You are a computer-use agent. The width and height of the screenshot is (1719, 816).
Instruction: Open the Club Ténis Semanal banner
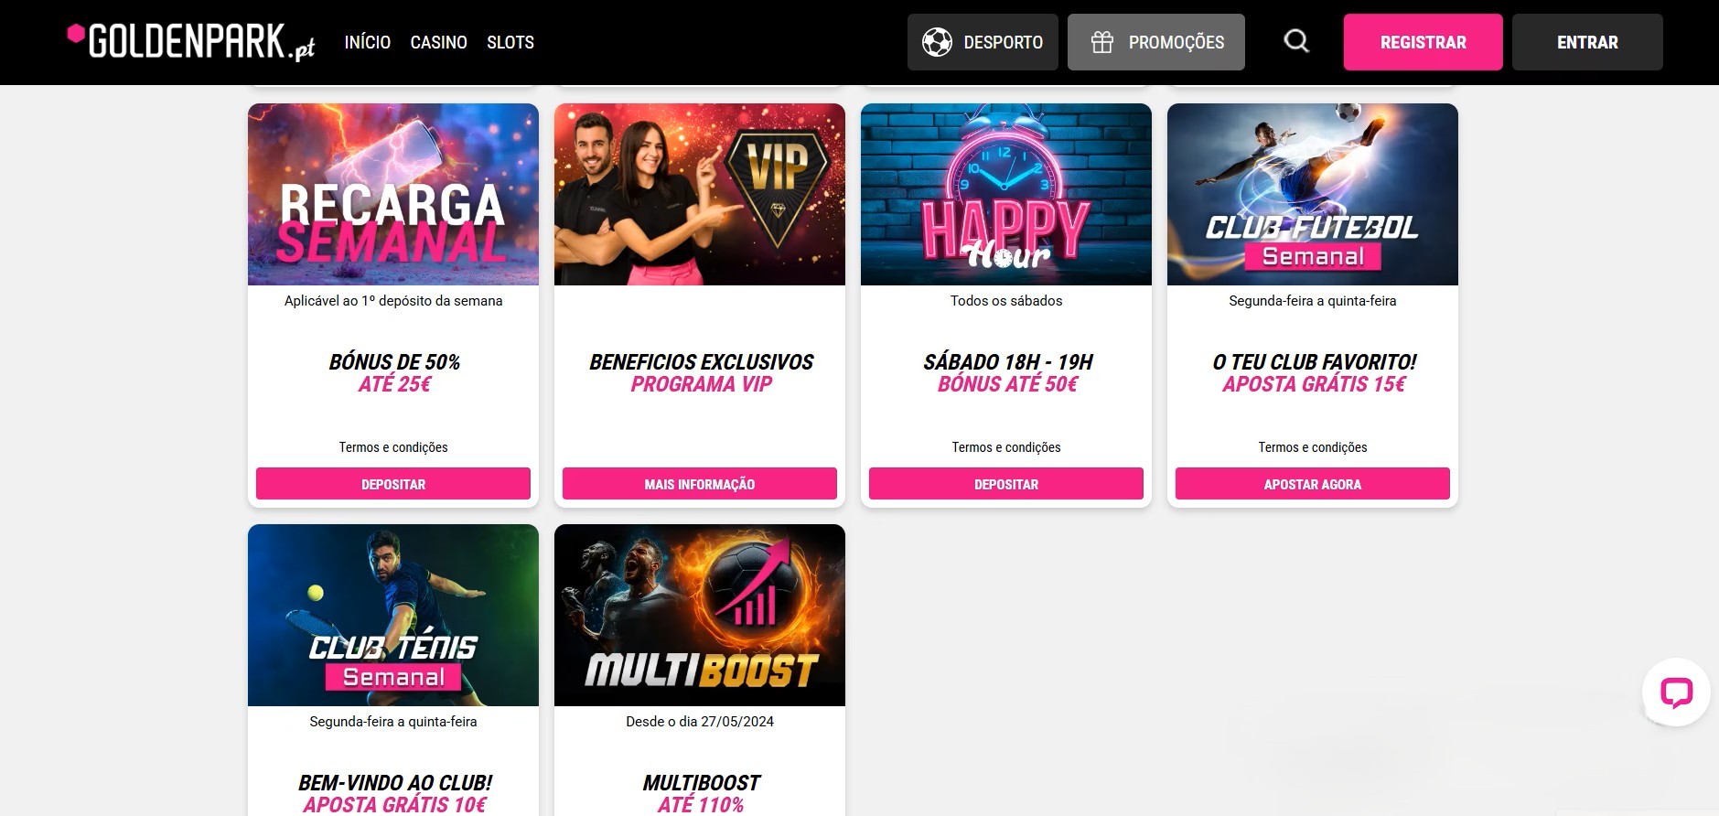393,615
